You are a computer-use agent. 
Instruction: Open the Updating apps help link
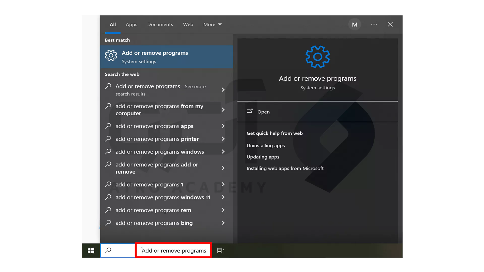263,157
